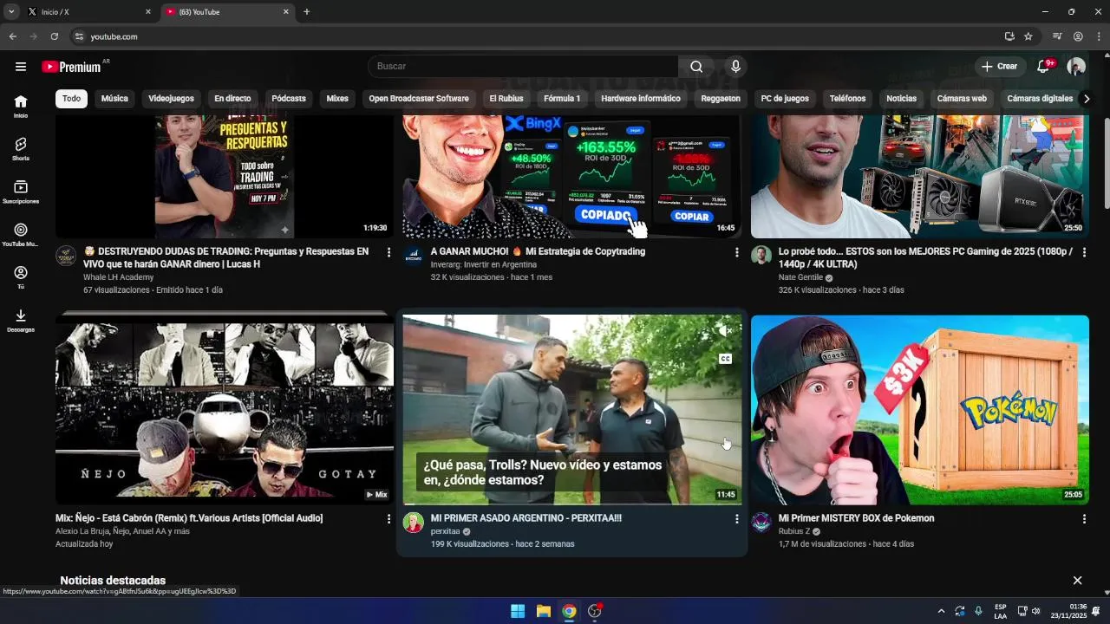The width and height of the screenshot is (1110, 624).
Task: Go back using browser back arrow
Action: [12, 36]
